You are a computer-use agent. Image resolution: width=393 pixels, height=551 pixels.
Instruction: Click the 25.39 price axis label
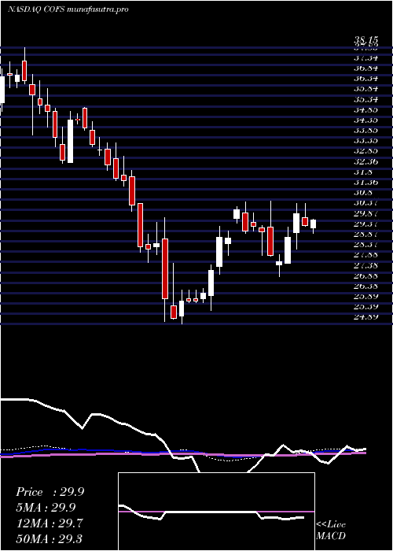(365, 307)
